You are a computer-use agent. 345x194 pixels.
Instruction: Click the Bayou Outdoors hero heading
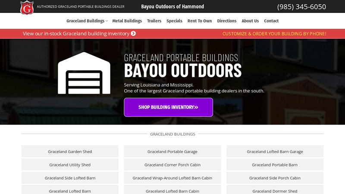click(182, 71)
